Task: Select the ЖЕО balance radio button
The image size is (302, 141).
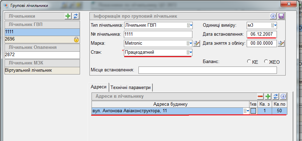Action: pyautogui.click(x=266, y=62)
